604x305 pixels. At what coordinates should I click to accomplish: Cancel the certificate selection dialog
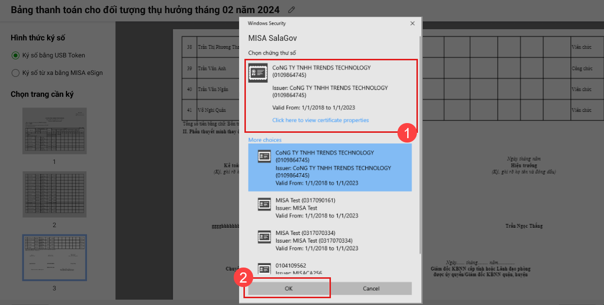click(x=371, y=288)
